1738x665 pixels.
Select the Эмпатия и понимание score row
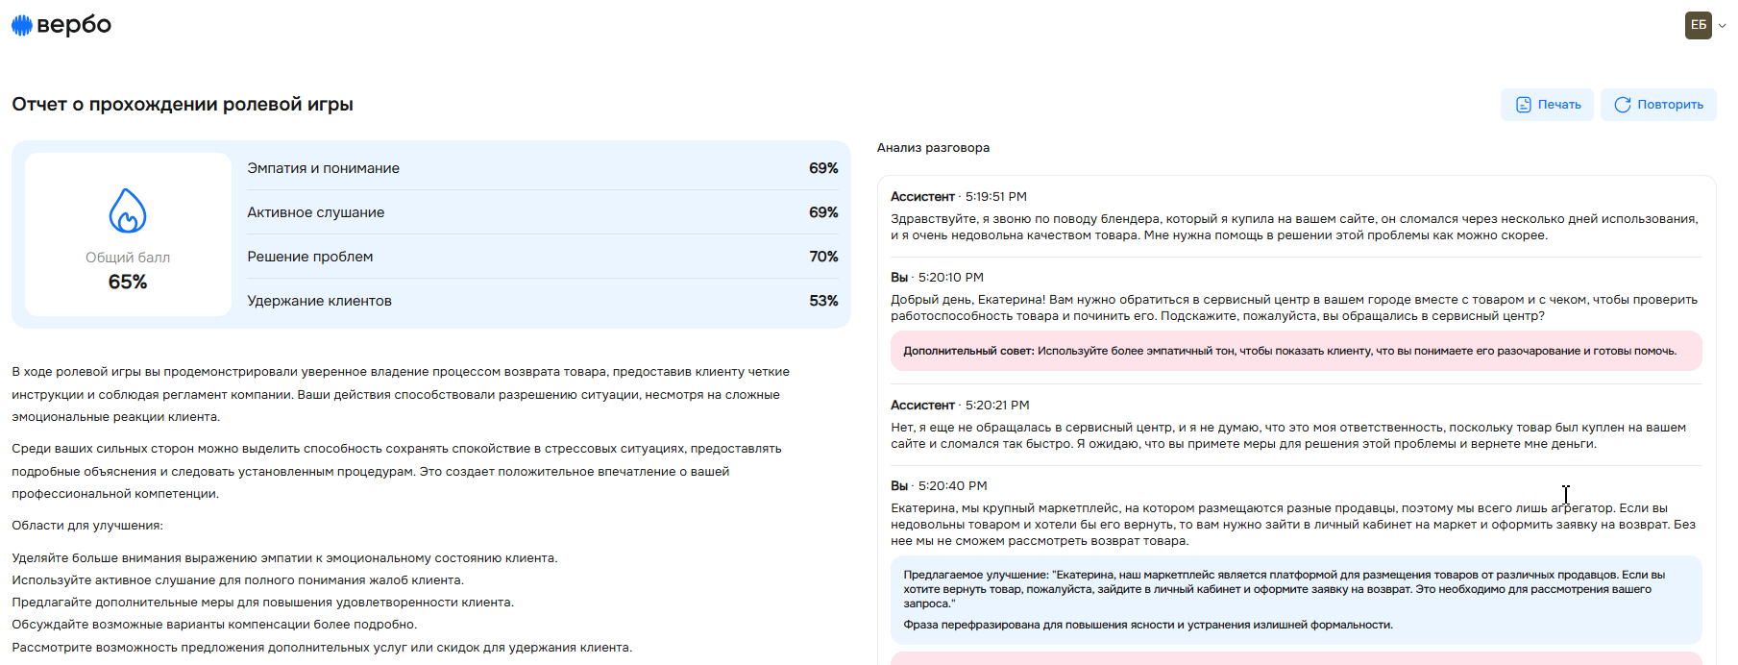pyautogui.click(x=542, y=168)
